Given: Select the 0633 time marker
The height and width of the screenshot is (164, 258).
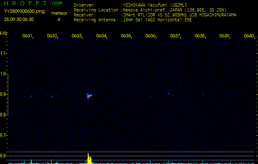Looking at the screenshot, I should pos(77,36).
